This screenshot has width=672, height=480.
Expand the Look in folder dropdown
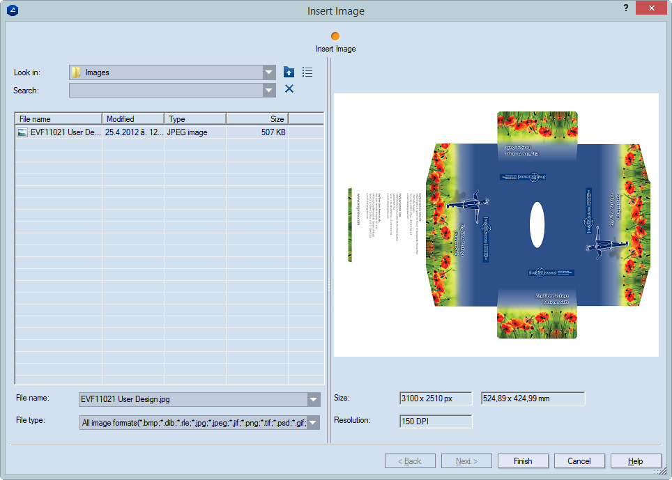[x=269, y=72]
